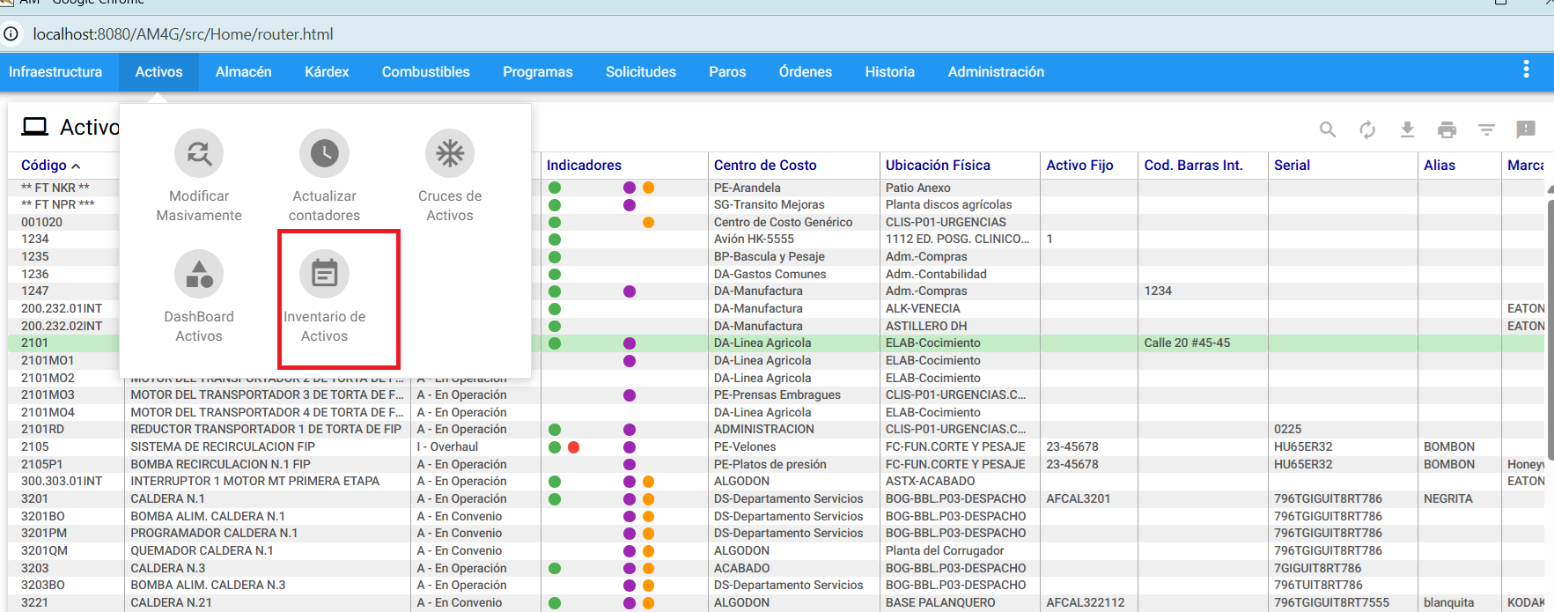Click green indicator in row 1234
This screenshot has height=612, width=1554.
tap(555, 240)
